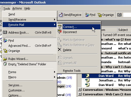Viewport: 131px width, 97px height.
Task: Choose Address Book... Ctrl+Shift+B entry
Action: point(30,33)
